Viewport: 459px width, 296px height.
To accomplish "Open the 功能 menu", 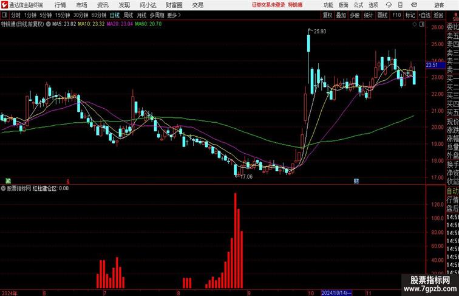I will pos(328,5).
